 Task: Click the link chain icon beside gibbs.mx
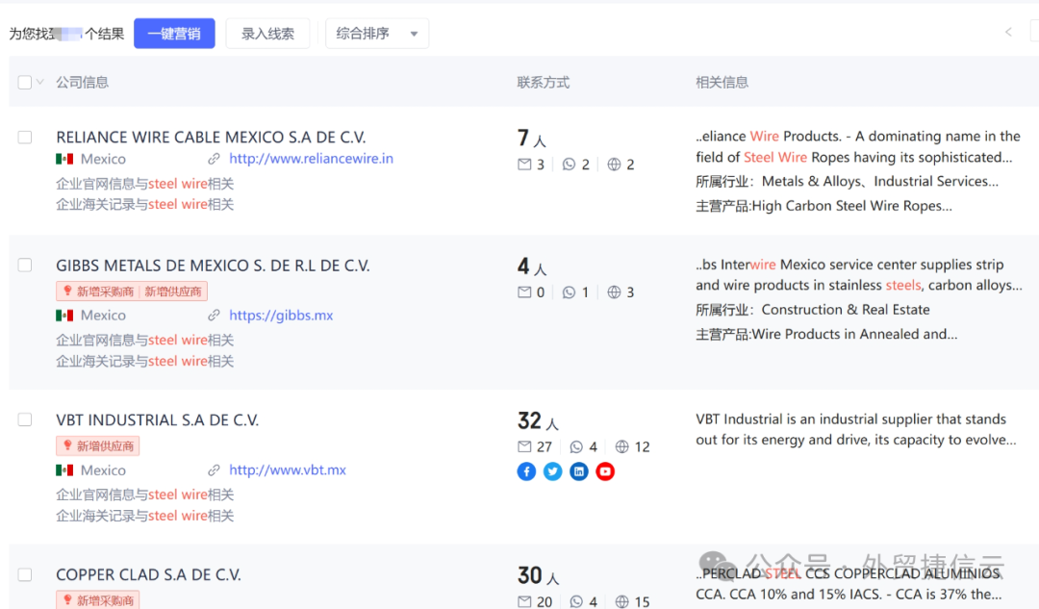click(x=214, y=316)
